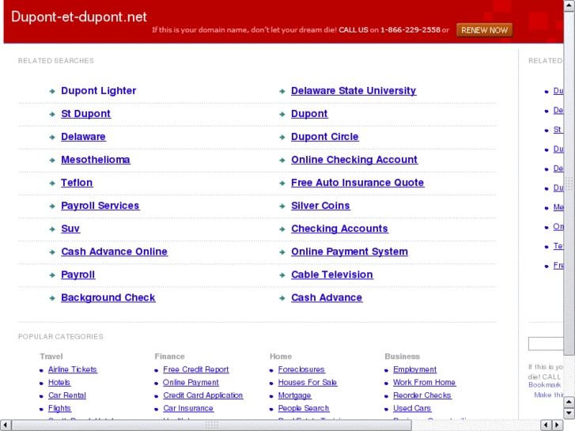Click the search input field in sidebar
This screenshot has height=431, width=575.
[x=546, y=344]
